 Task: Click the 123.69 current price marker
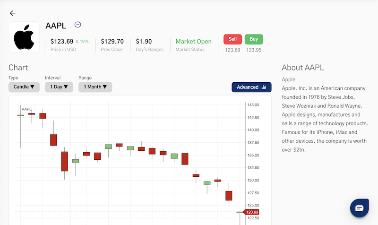point(251,212)
